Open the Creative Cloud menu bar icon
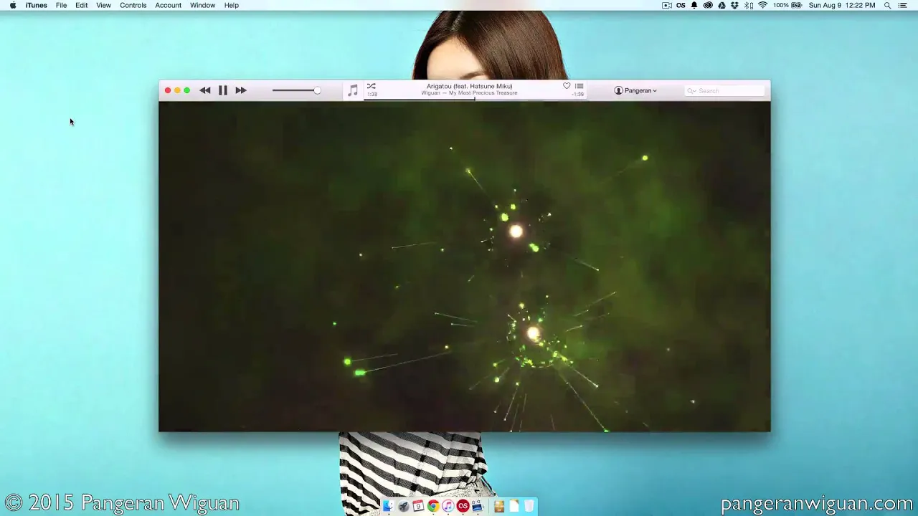The image size is (918, 516). tap(709, 5)
